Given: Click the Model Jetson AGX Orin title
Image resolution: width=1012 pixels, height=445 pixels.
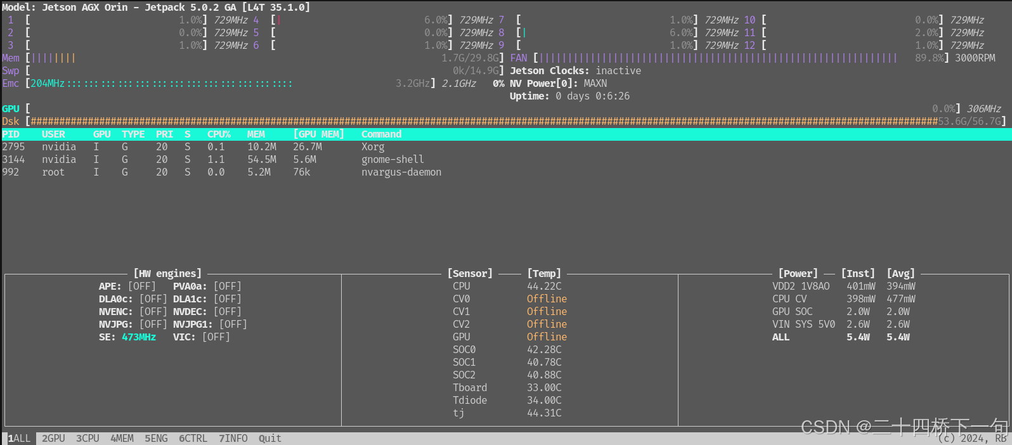Looking at the screenshot, I should coord(156,8).
